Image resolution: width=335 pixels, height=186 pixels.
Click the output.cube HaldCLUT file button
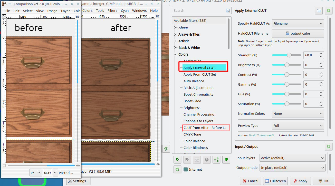298,33
